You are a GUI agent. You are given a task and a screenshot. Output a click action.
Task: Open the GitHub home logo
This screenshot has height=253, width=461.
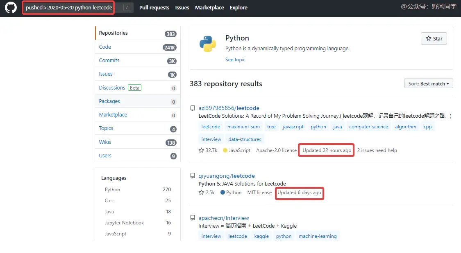(x=11, y=8)
